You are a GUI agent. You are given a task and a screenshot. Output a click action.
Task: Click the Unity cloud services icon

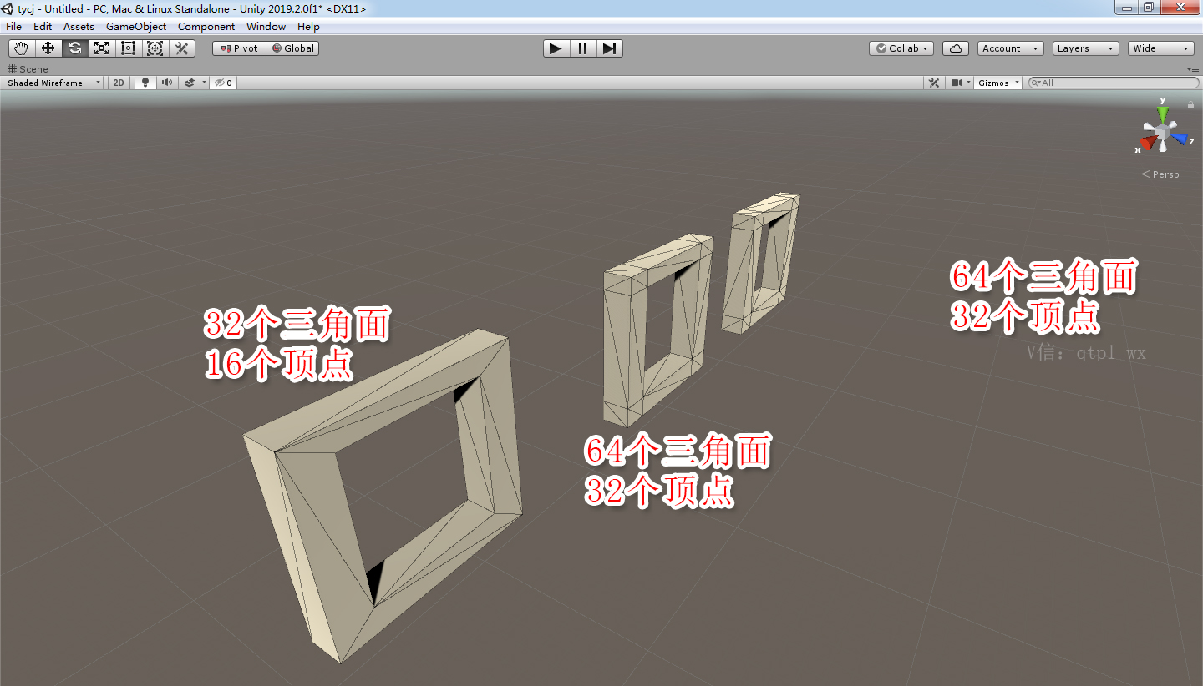click(x=955, y=48)
